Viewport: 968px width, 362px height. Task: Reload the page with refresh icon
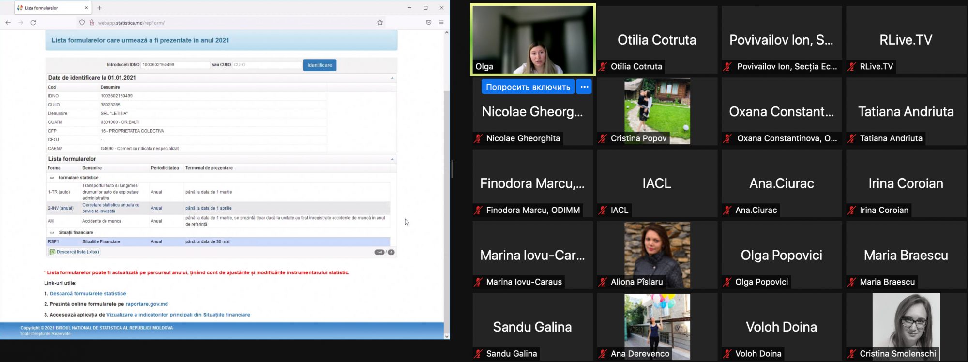pos(33,23)
